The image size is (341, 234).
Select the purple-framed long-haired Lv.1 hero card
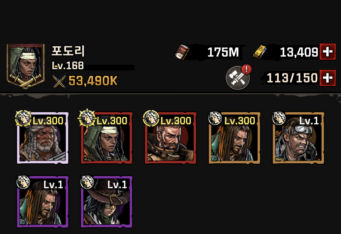coord(42,202)
